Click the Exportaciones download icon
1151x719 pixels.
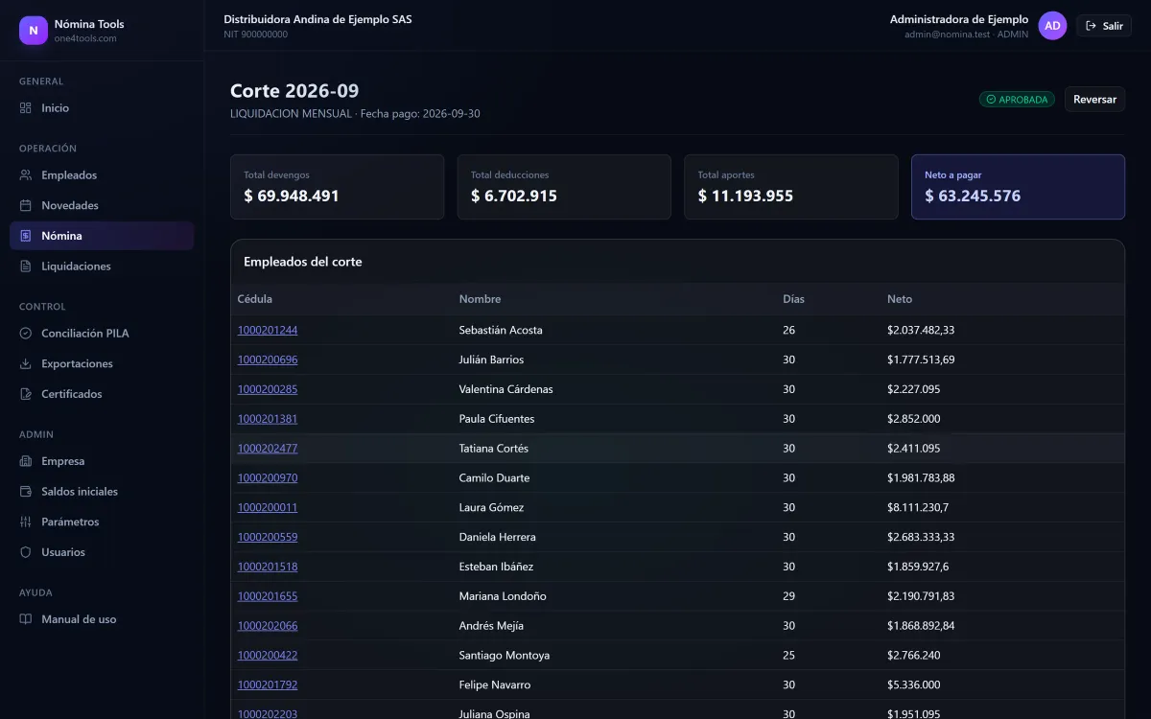coord(26,364)
